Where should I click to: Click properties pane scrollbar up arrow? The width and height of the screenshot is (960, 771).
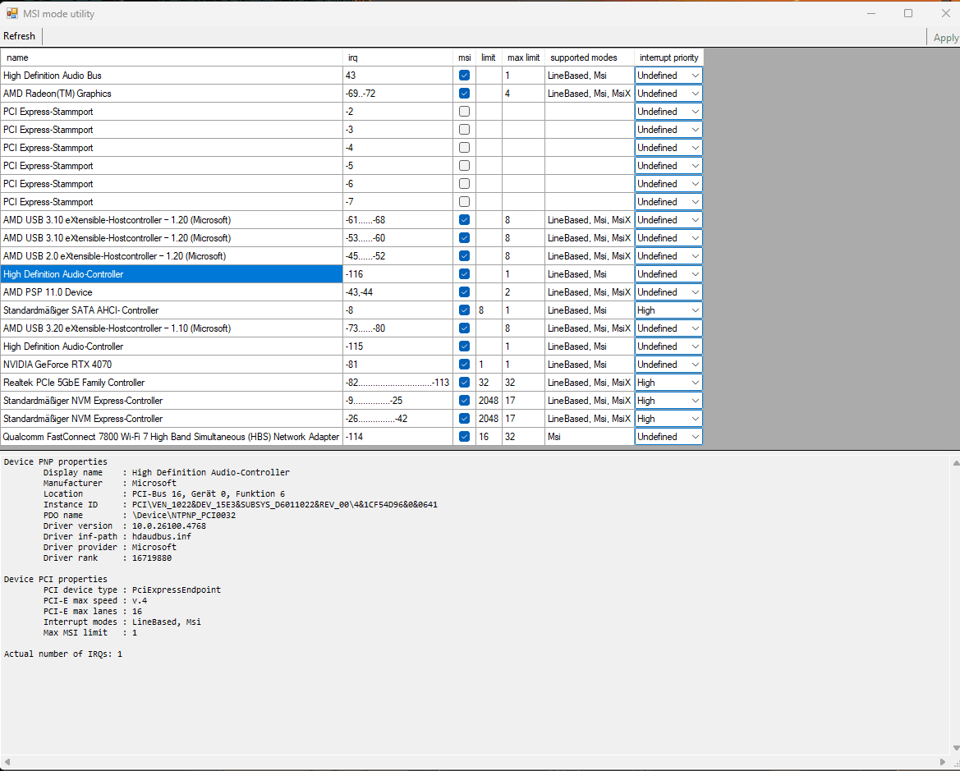[956, 463]
